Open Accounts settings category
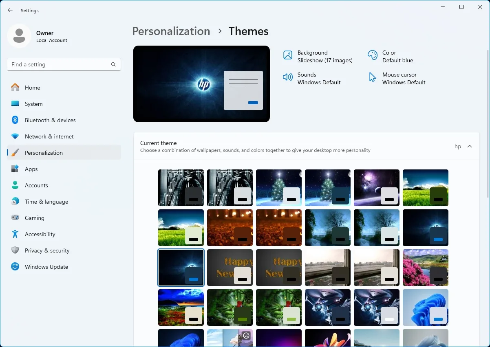 (x=64, y=185)
